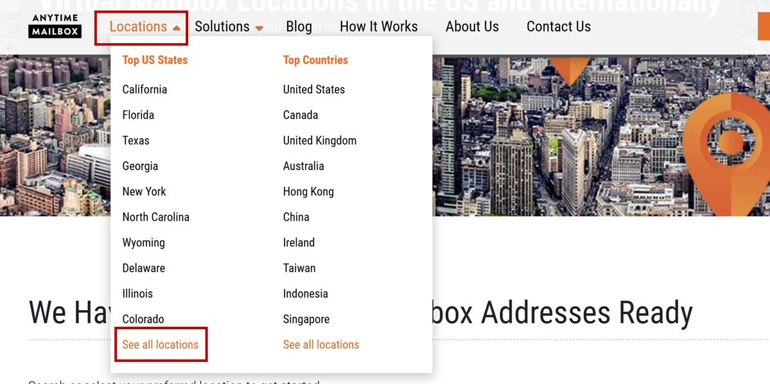The image size is (770, 384).
Task: Open New York locations
Action: pyautogui.click(x=144, y=191)
